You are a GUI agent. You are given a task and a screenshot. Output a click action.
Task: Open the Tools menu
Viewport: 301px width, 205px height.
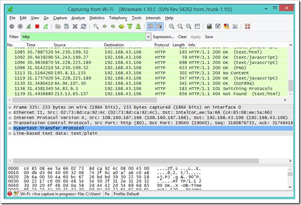pos(136,18)
